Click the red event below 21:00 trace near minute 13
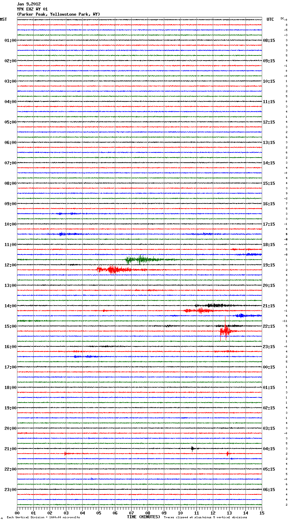The height and width of the screenshot is (522, 289). 227,454
